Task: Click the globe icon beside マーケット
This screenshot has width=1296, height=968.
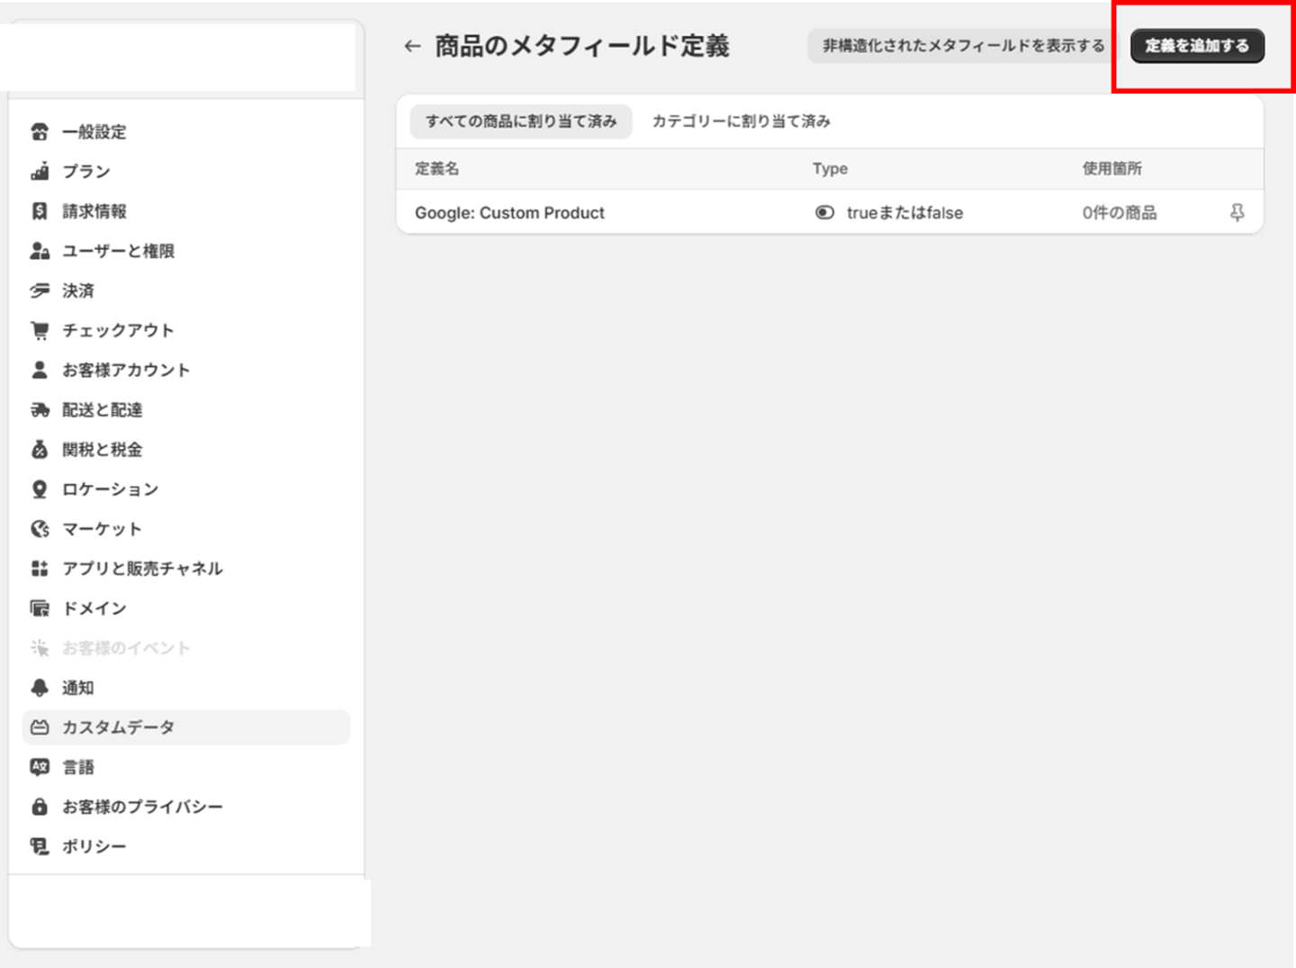Action: pyautogui.click(x=40, y=529)
